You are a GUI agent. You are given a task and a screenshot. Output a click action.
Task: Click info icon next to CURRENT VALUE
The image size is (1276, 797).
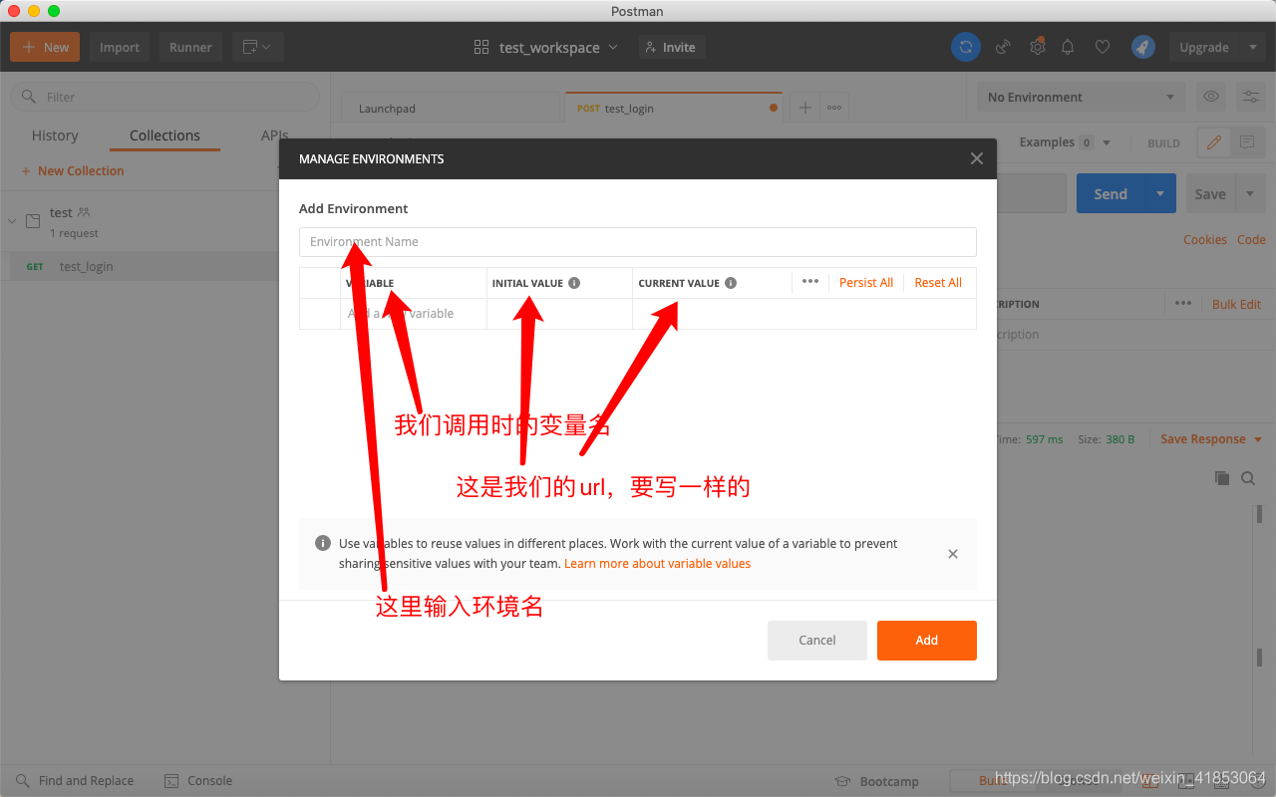click(731, 283)
